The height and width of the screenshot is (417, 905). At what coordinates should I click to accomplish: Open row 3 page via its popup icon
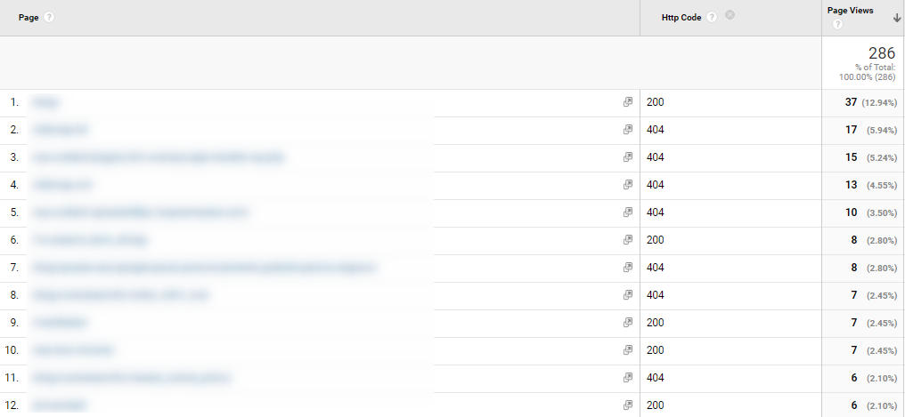point(627,157)
